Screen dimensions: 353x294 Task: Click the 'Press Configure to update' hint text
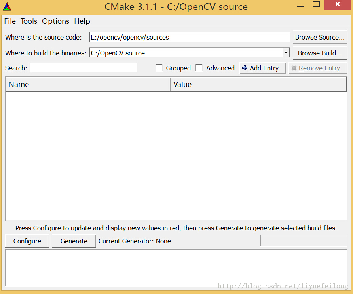coord(176,228)
